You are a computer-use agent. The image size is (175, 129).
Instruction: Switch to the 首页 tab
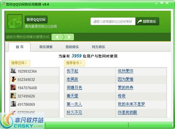coord(20,47)
